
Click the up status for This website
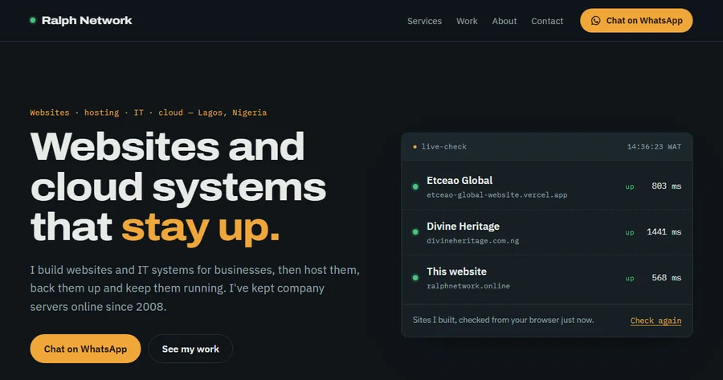coord(629,278)
